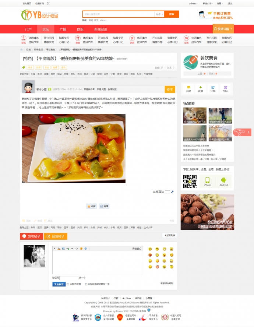Click the 分享 share icon in sidebar
Image resolution: width=254 pixels, height=327 pixels.
(213, 89)
